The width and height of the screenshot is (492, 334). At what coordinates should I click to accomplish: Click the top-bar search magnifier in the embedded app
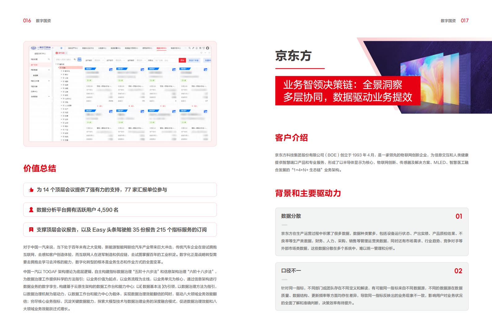189,48
